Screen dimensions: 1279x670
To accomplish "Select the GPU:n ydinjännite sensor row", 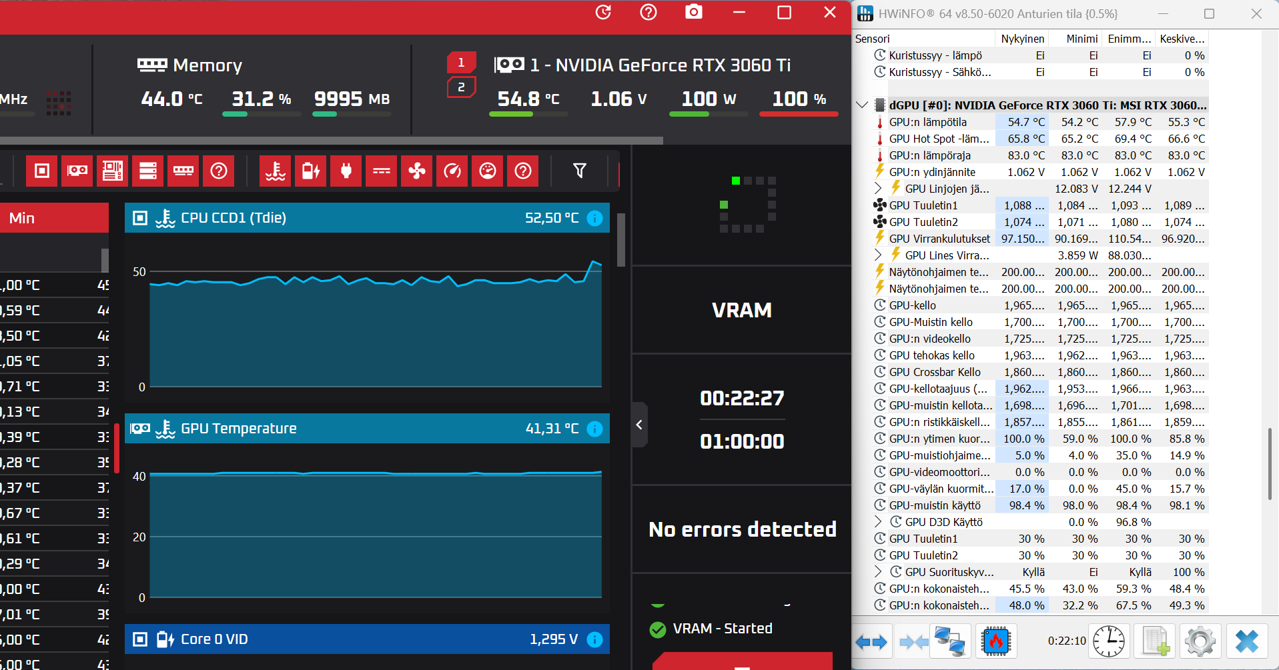I will point(1040,172).
